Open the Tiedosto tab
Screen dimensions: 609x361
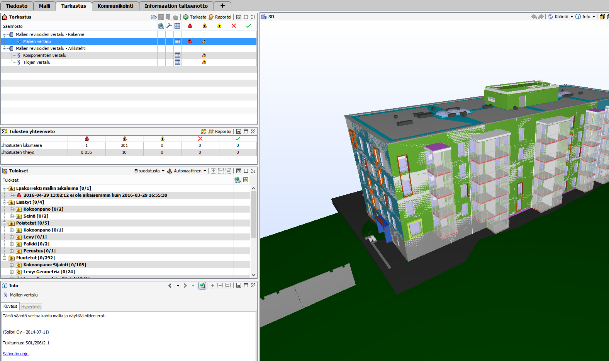[17, 6]
